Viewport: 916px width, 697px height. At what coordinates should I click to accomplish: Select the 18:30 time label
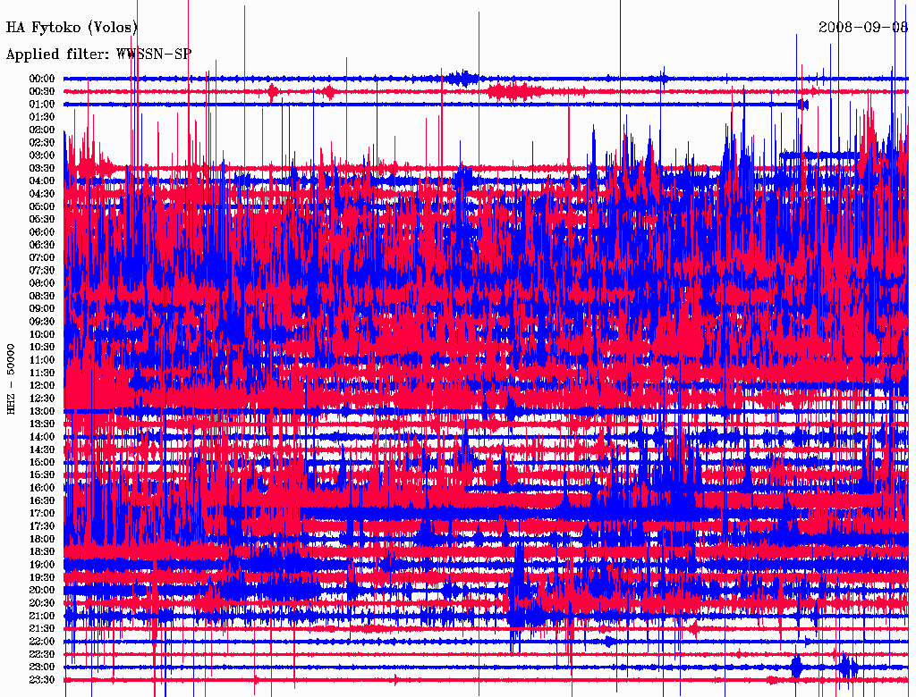42,551
